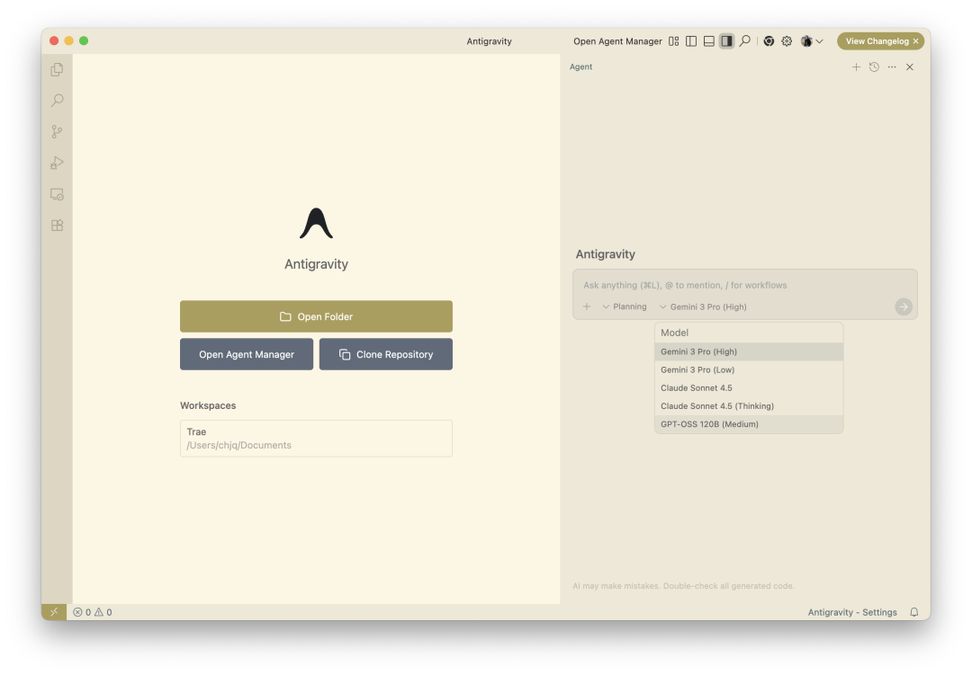
Task: Click the customize layout icon in title bar
Action: pyautogui.click(x=674, y=40)
